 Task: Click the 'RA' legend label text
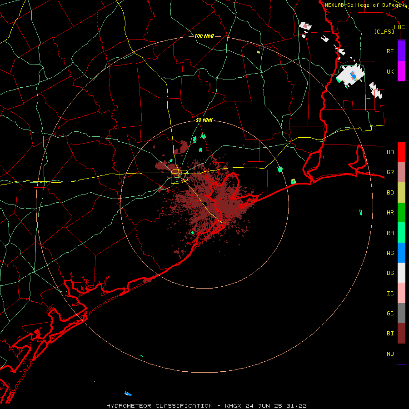[390, 233]
